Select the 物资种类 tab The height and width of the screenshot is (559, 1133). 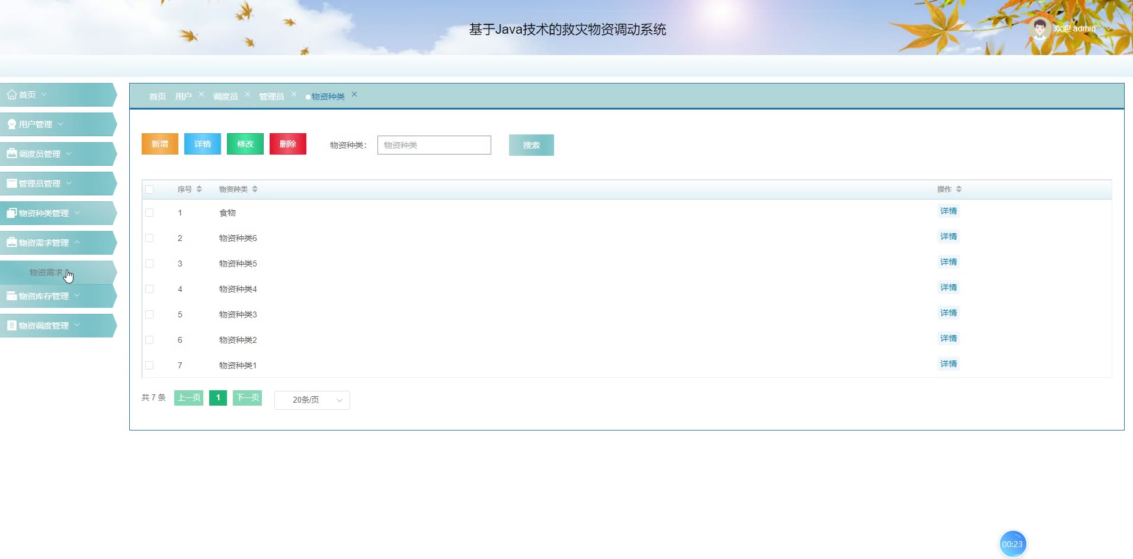pyautogui.click(x=328, y=97)
